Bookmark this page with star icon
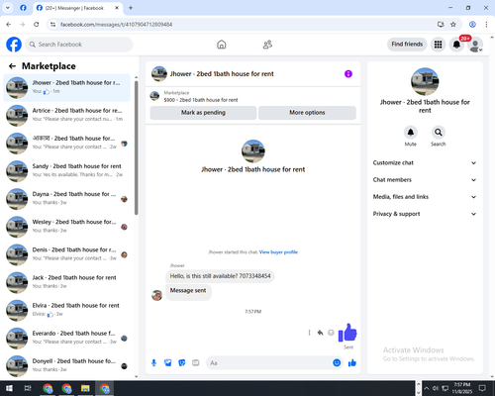 click(453, 25)
